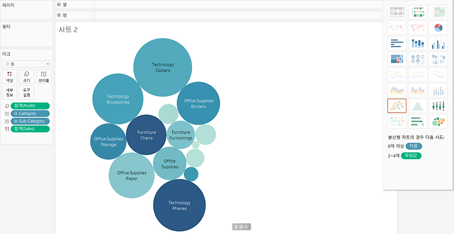Open the 색상 color card
The width and height of the screenshot is (454, 234).
click(x=10, y=77)
